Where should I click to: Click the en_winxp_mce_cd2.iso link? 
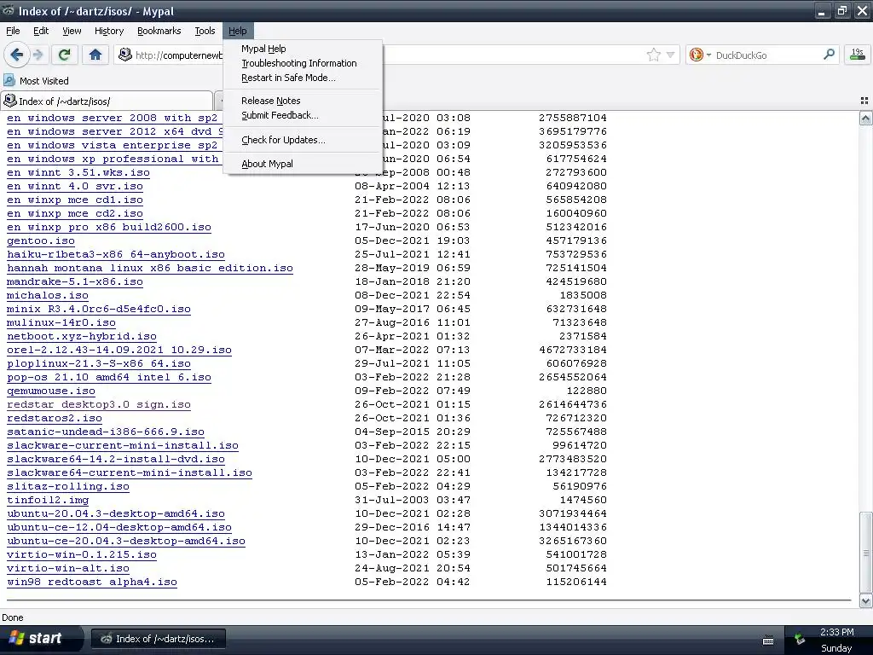(75, 213)
